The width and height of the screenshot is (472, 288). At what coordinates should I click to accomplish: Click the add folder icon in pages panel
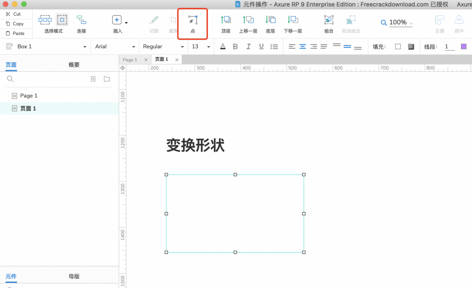[107, 79]
